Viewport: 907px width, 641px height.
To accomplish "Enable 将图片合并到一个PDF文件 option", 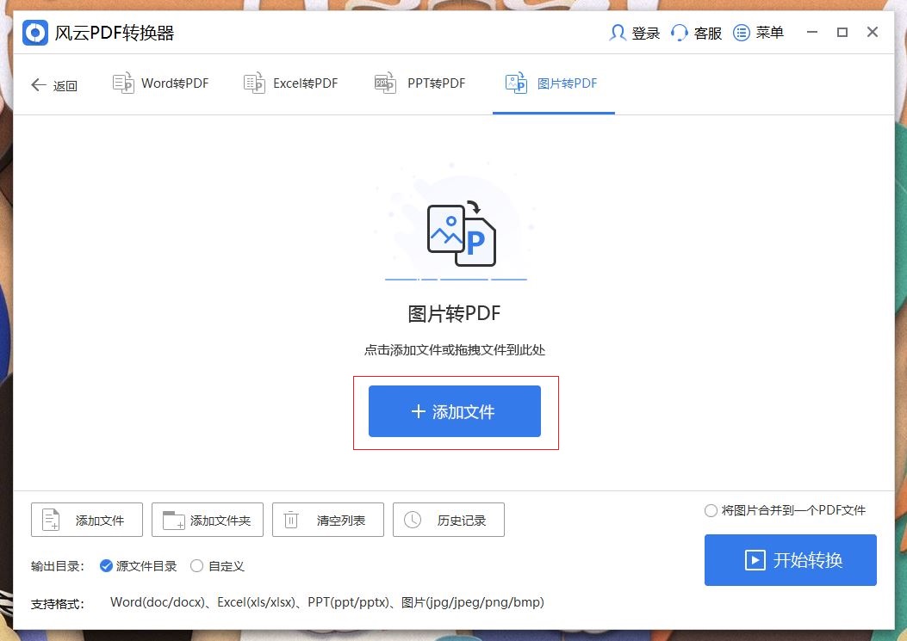I will pyautogui.click(x=711, y=510).
